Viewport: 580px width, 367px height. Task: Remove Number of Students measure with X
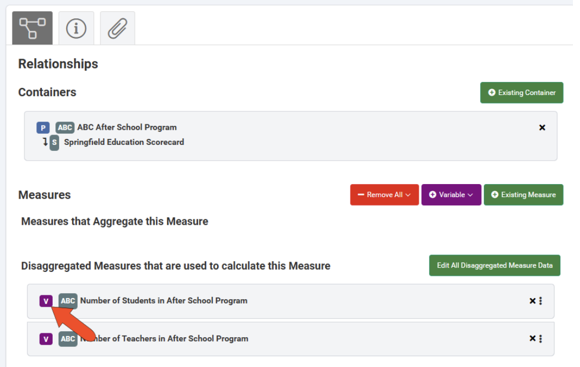532,301
